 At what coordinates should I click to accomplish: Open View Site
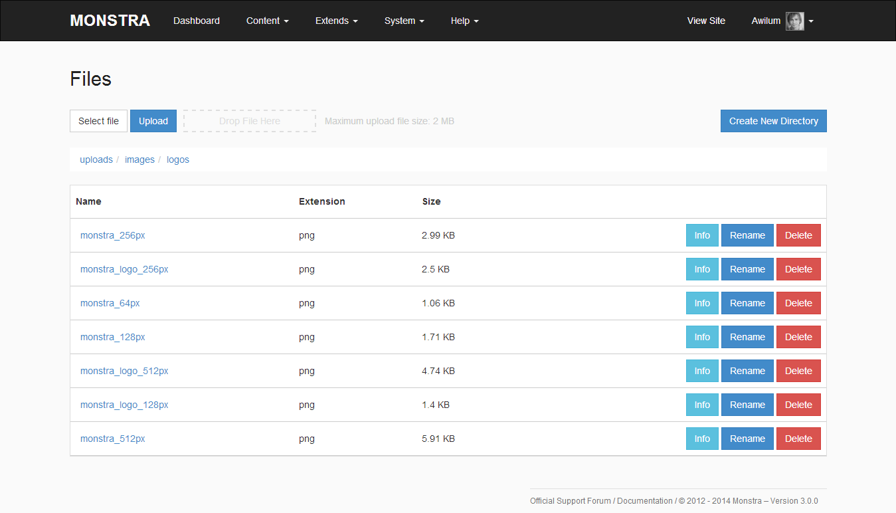[x=705, y=21]
